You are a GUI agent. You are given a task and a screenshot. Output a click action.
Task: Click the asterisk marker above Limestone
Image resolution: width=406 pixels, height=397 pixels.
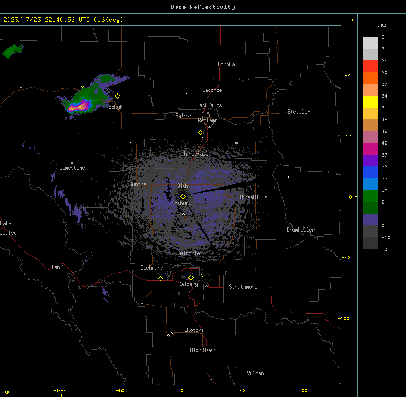pos(72,163)
